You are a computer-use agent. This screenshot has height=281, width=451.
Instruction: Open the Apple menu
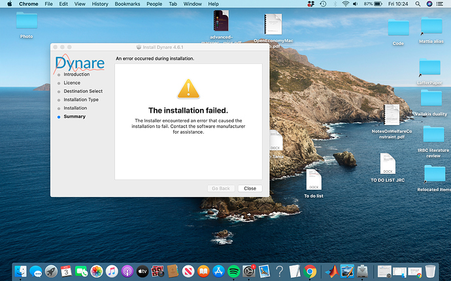tap(10, 4)
